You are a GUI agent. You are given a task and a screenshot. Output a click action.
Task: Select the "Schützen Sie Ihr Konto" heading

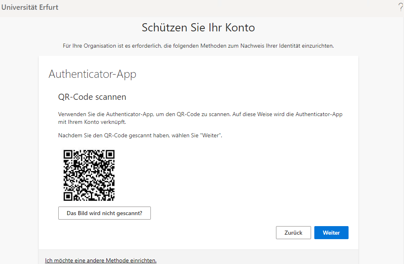pyautogui.click(x=198, y=28)
